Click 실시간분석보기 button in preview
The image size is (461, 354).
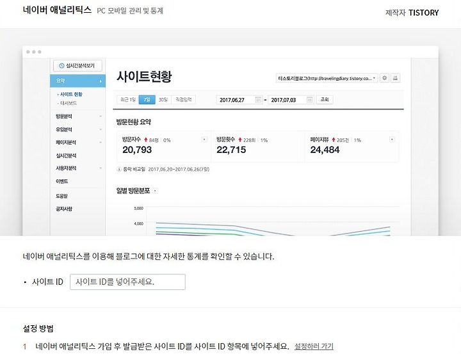pos(77,65)
